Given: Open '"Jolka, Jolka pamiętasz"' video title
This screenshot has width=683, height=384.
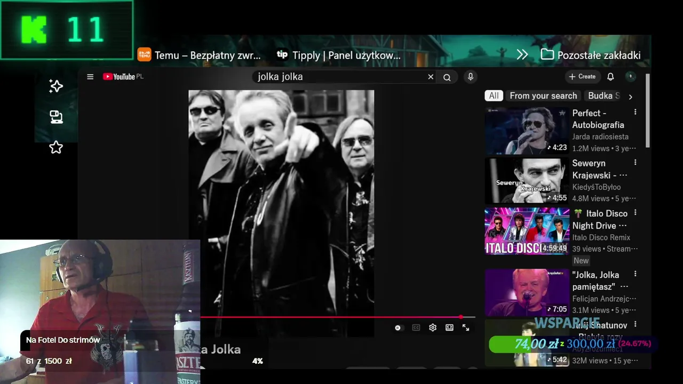Looking at the screenshot, I should point(600,281).
